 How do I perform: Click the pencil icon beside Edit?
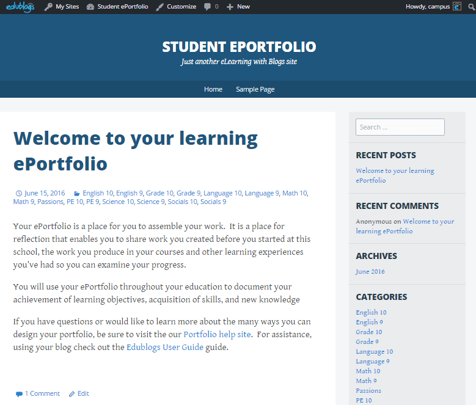pyautogui.click(x=72, y=394)
